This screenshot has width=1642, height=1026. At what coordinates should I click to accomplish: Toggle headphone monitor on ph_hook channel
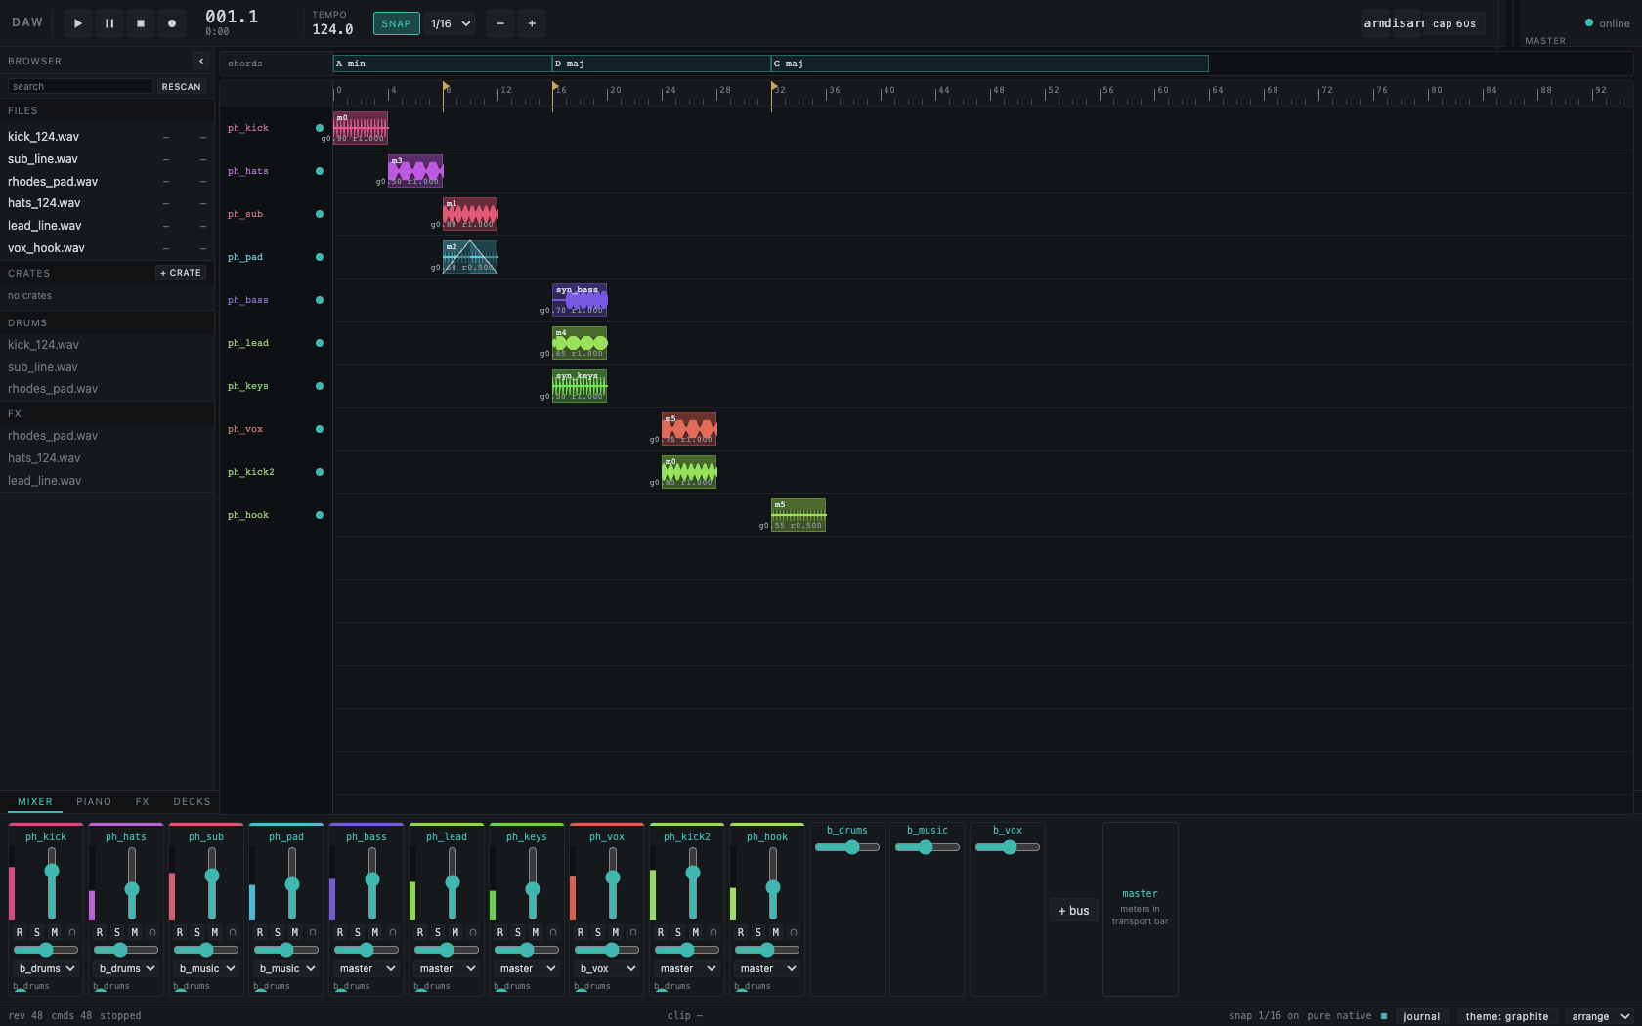tap(794, 932)
